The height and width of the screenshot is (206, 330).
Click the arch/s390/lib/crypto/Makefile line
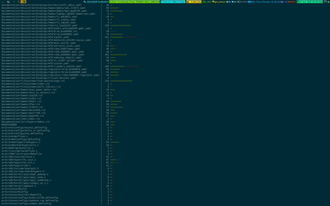coord(21,154)
